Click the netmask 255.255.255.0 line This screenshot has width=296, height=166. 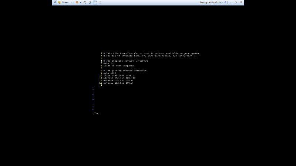[118, 80]
